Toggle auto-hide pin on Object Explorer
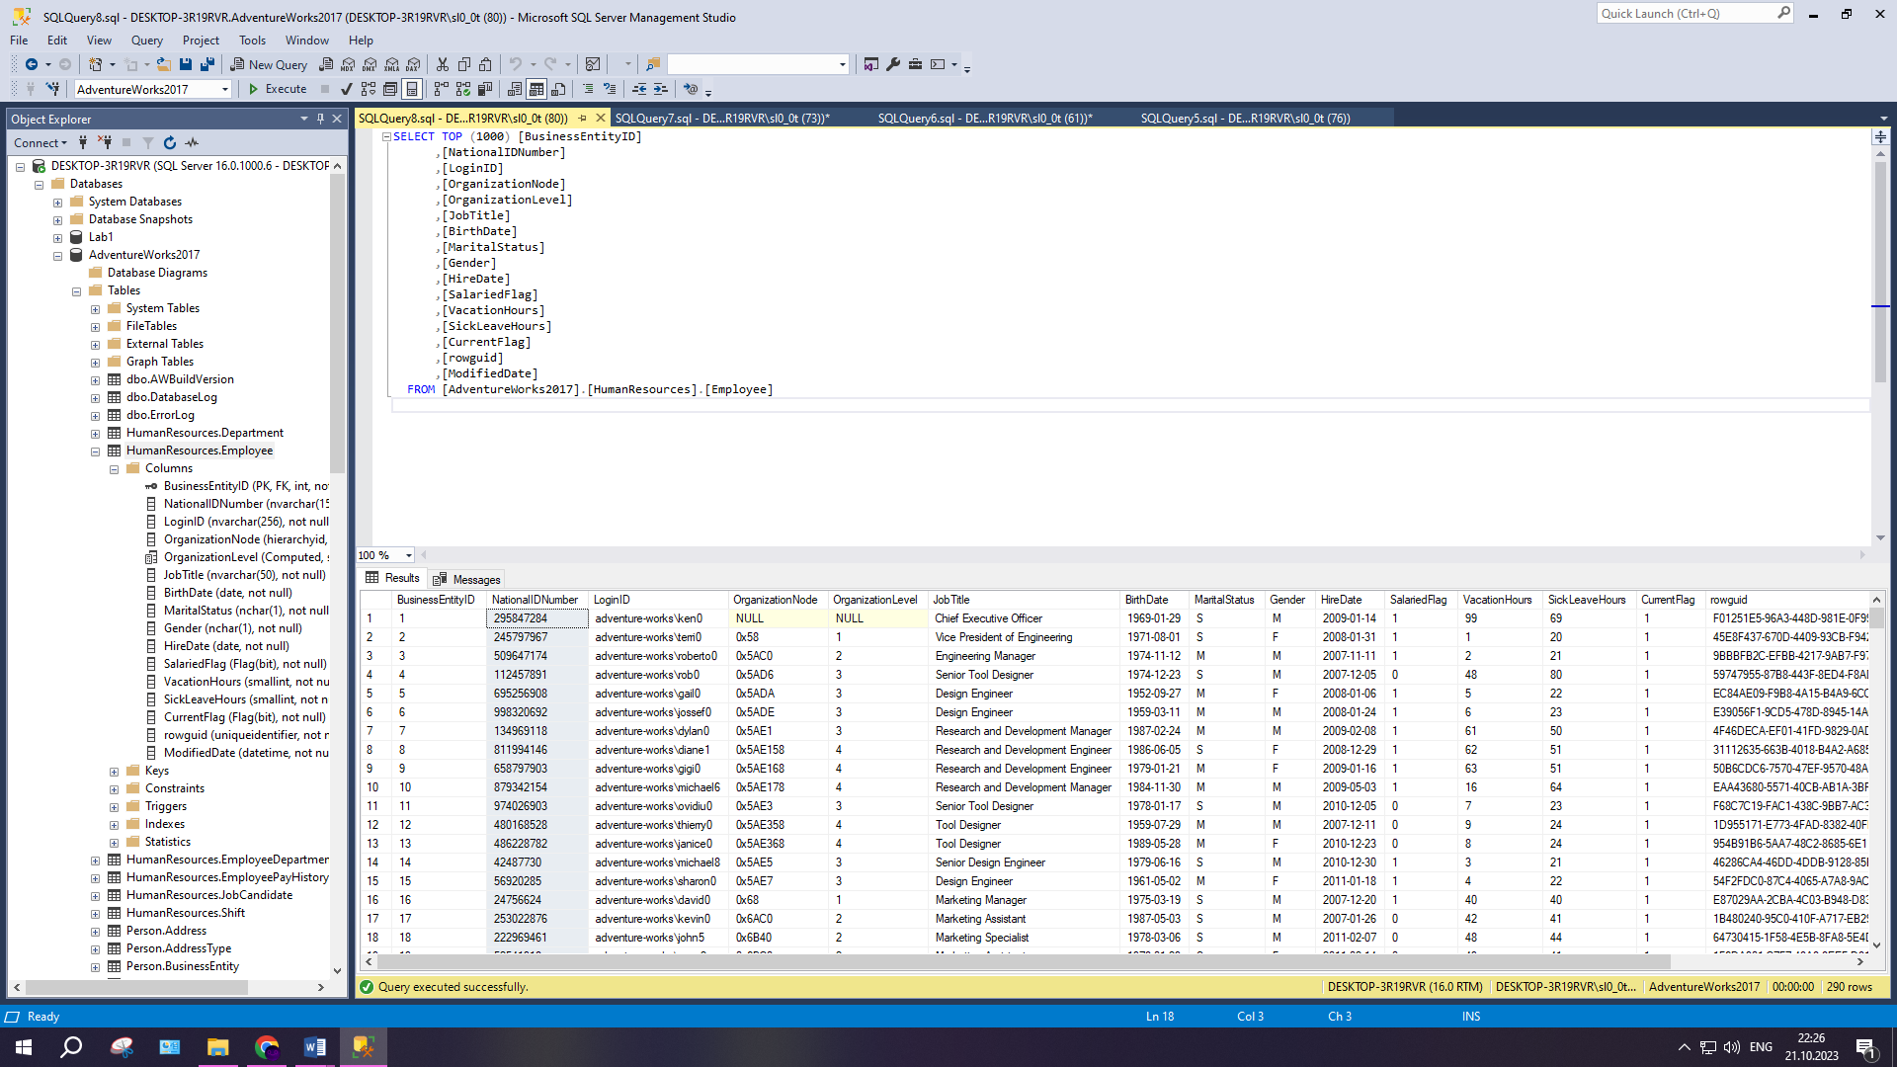 [320, 119]
